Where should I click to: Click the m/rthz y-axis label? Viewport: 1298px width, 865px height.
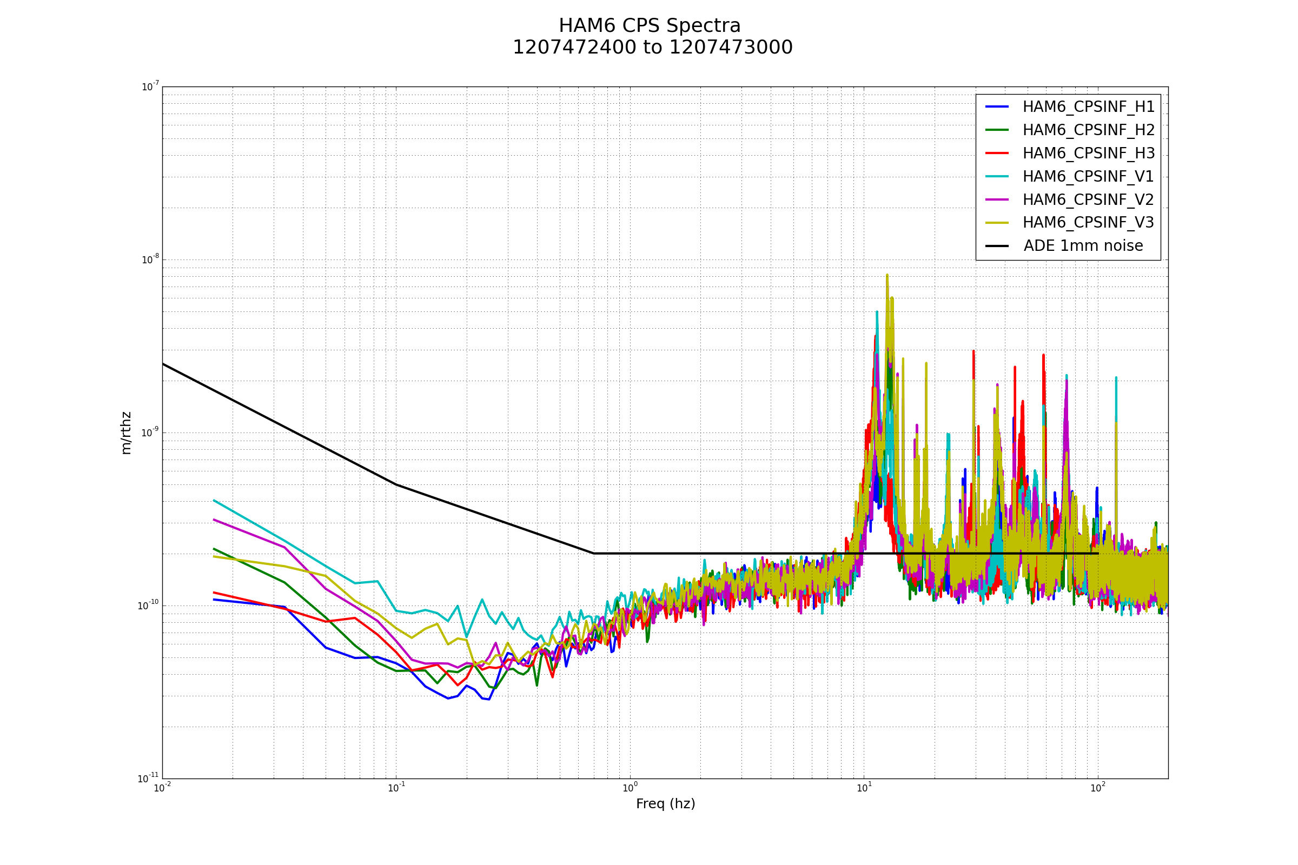click(x=126, y=433)
